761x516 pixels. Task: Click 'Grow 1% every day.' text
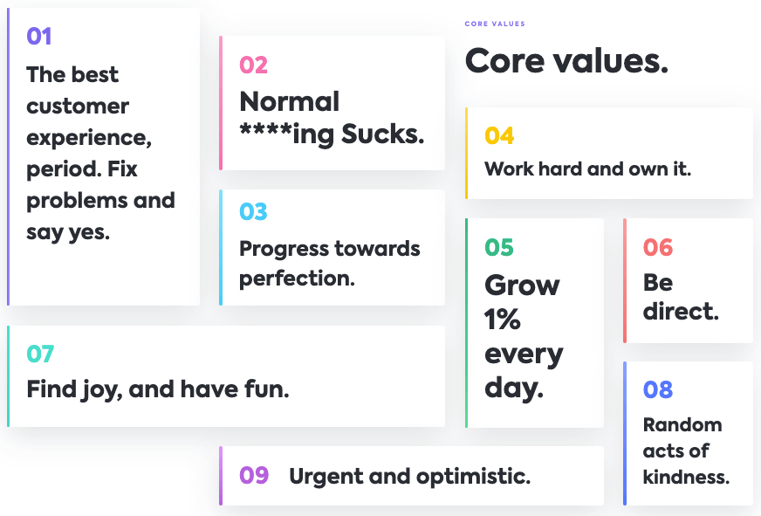pyautogui.click(x=524, y=337)
